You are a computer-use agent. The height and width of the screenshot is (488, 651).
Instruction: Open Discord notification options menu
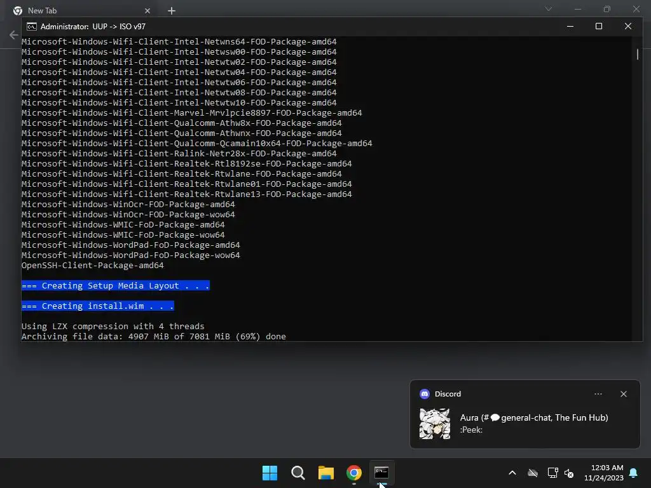coord(598,394)
